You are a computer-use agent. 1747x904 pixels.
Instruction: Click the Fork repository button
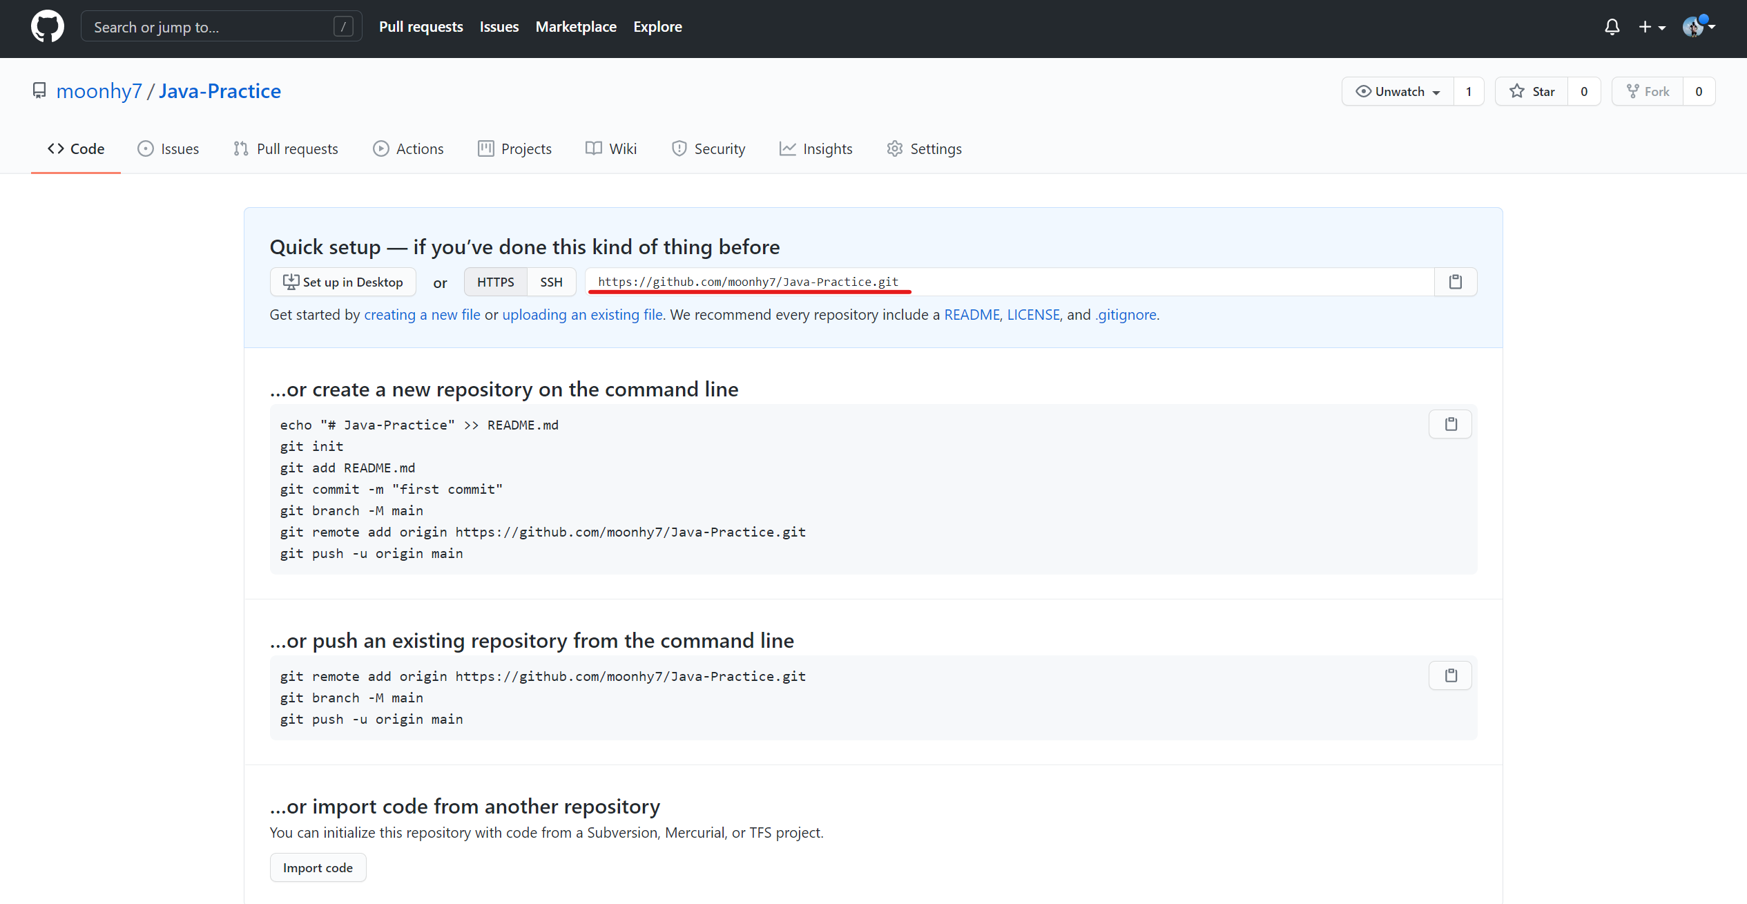[1648, 91]
